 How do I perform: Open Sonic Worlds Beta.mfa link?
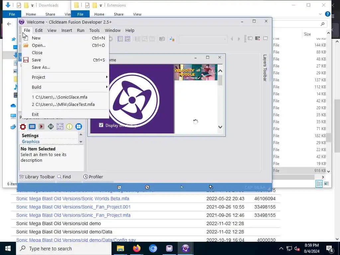point(73,199)
